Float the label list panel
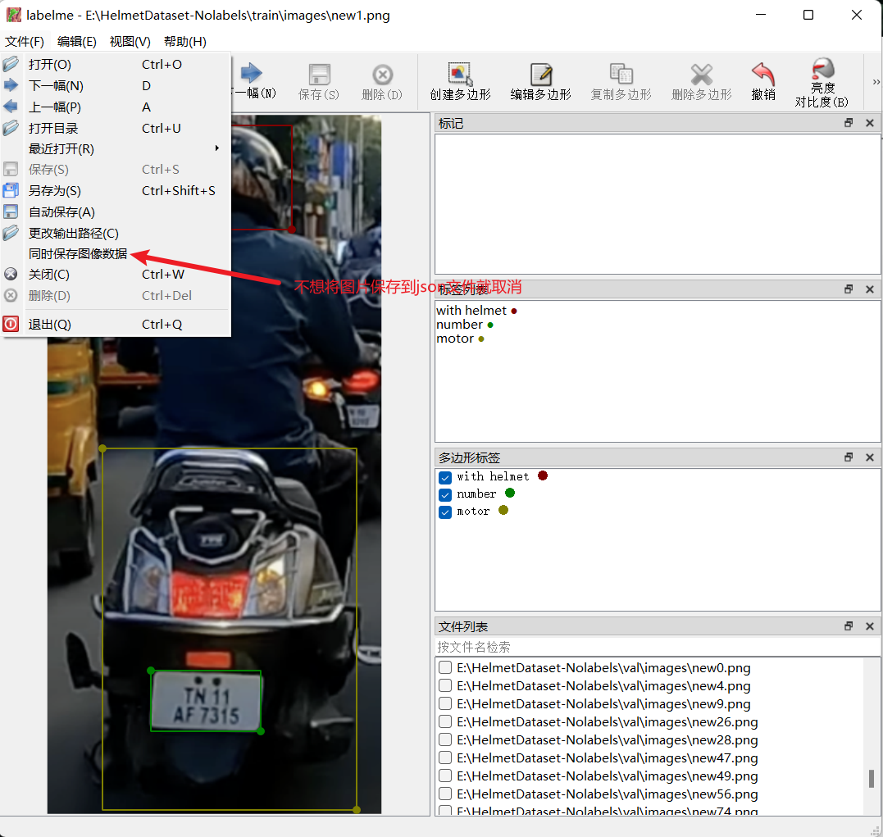 point(849,289)
